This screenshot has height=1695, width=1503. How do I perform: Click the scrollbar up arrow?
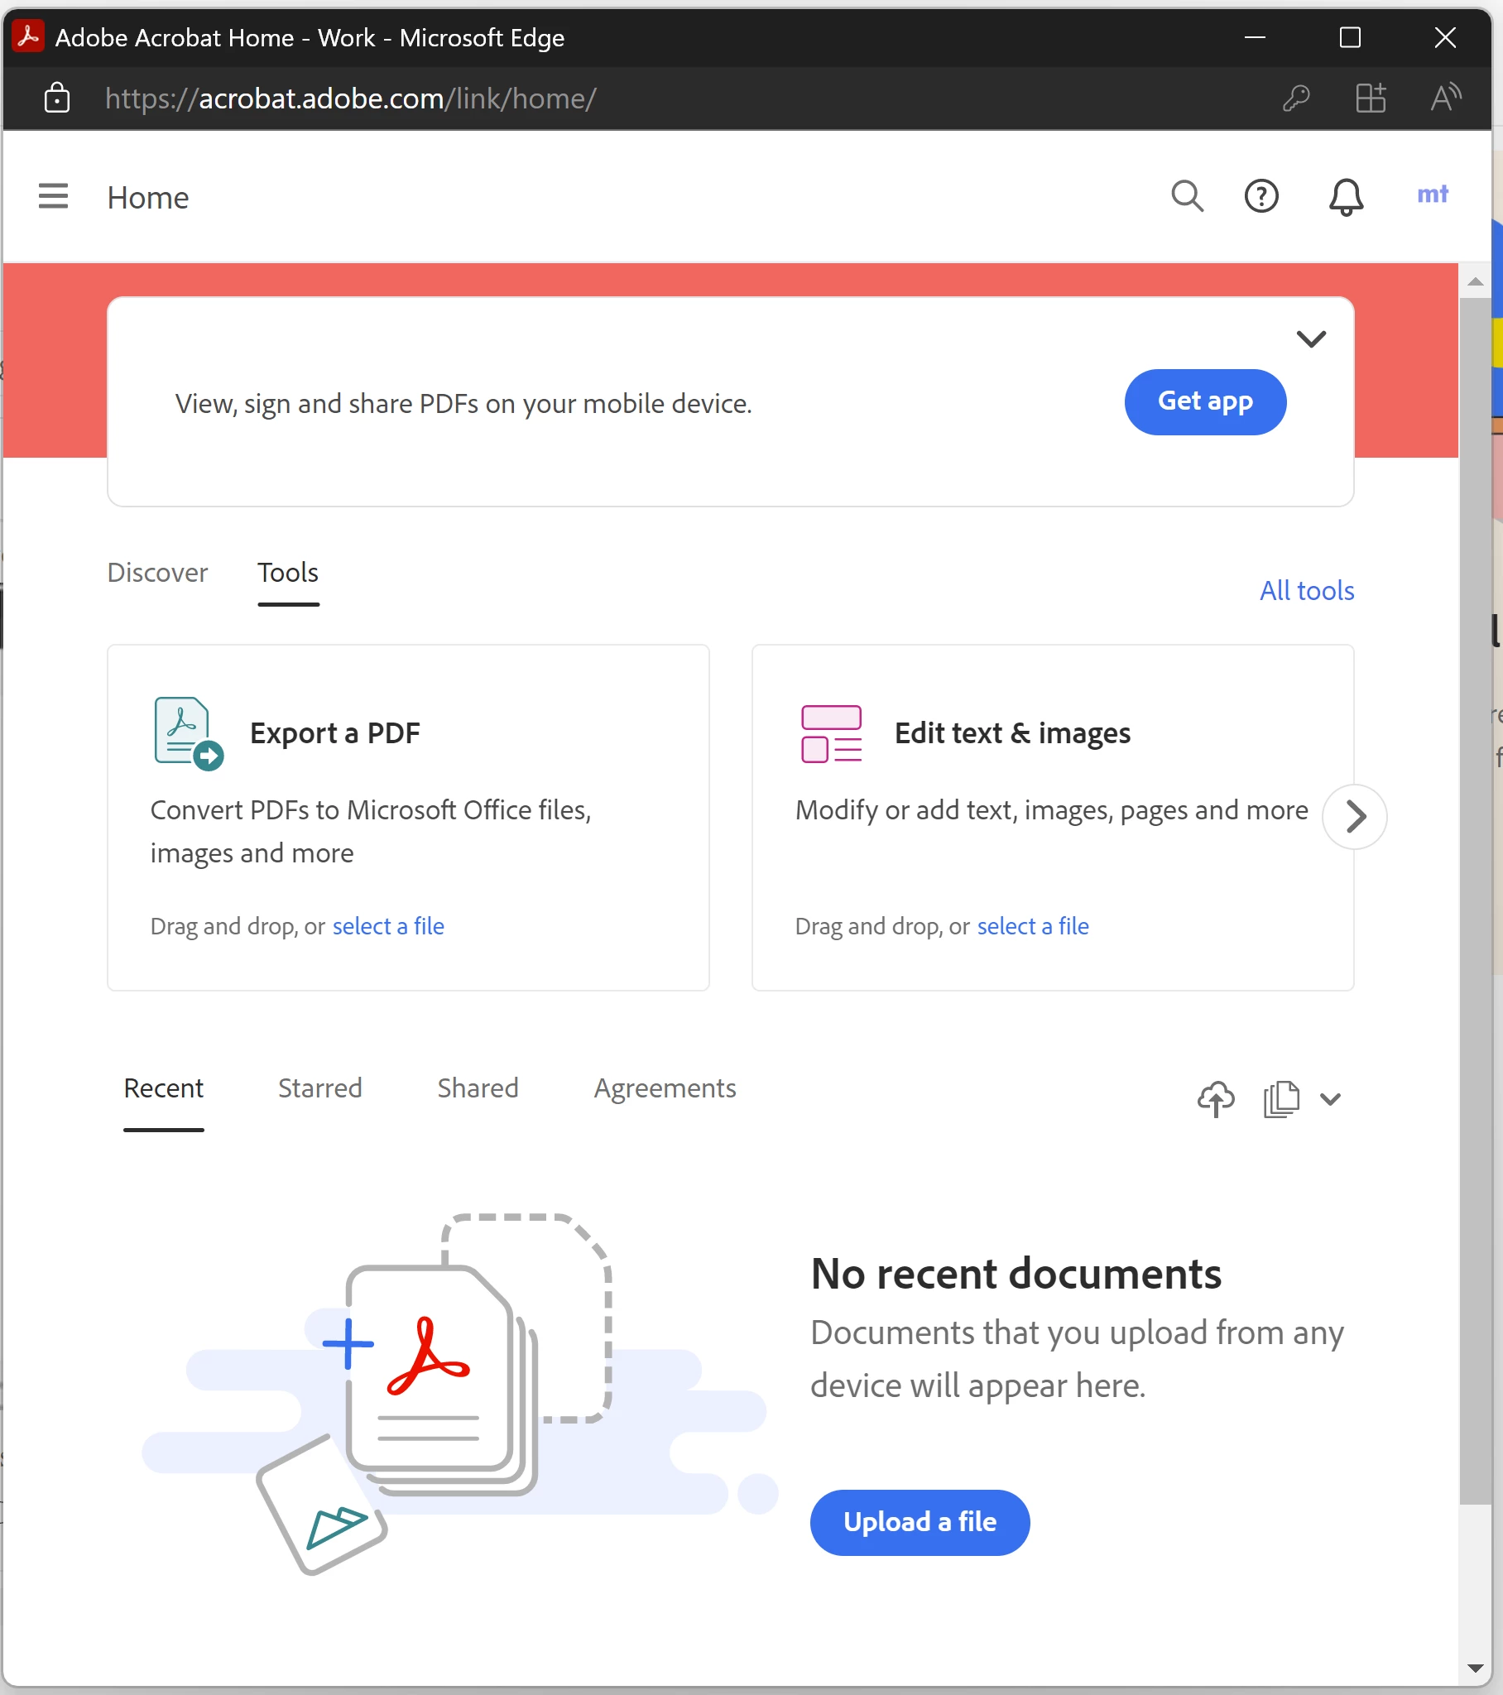[1475, 282]
